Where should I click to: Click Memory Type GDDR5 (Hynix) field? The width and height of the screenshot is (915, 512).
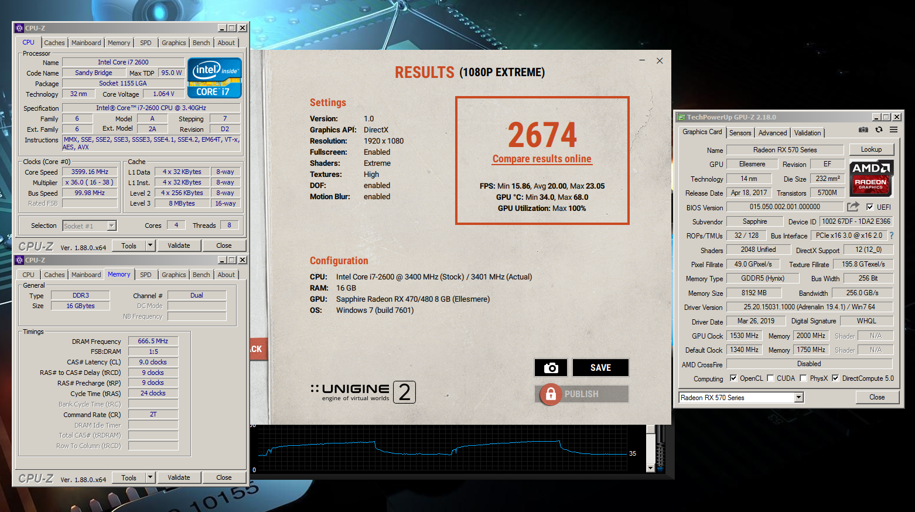coord(763,278)
